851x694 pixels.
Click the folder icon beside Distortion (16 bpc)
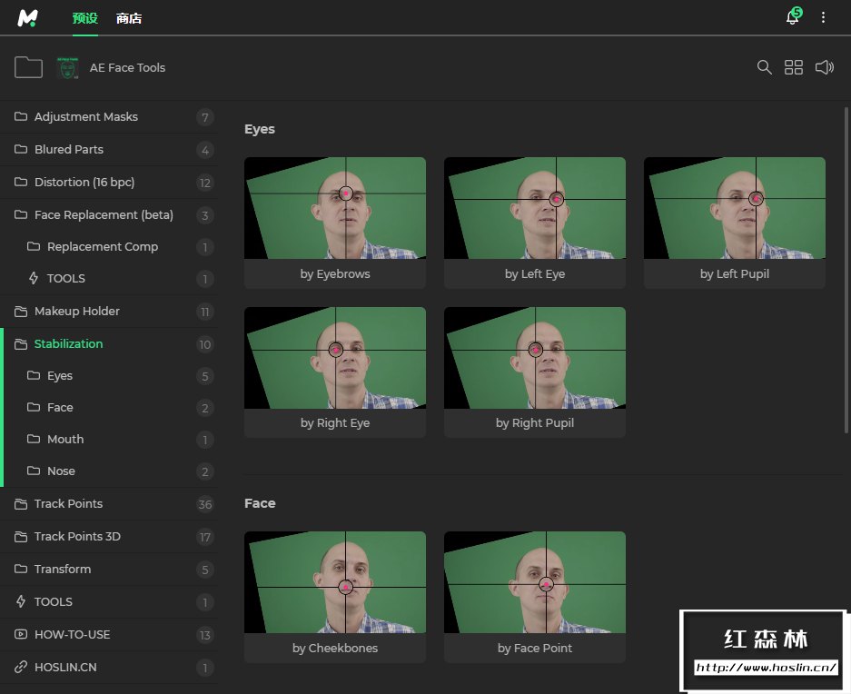[21, 182]
